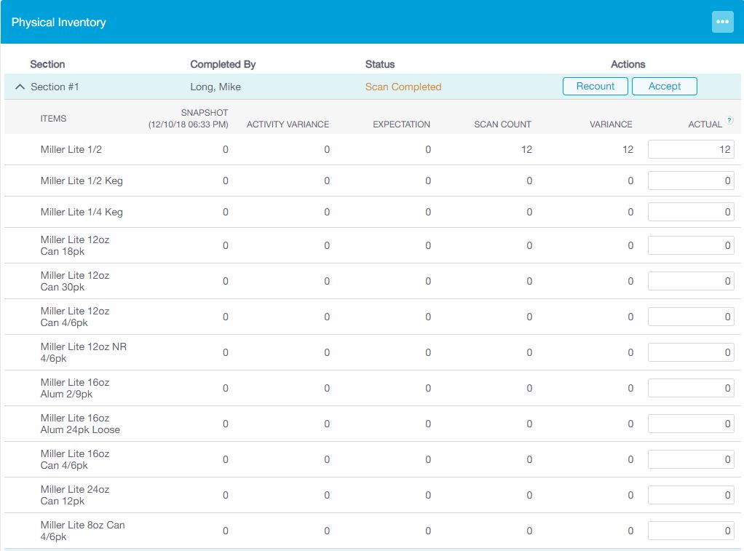This screenshot has width=744, height=551.
Task: Click the Status column header
Action: 380,64
